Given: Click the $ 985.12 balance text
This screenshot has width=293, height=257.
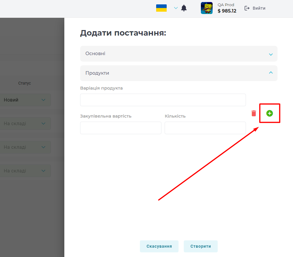Looking at the screenshot, I should pos(227,11).
